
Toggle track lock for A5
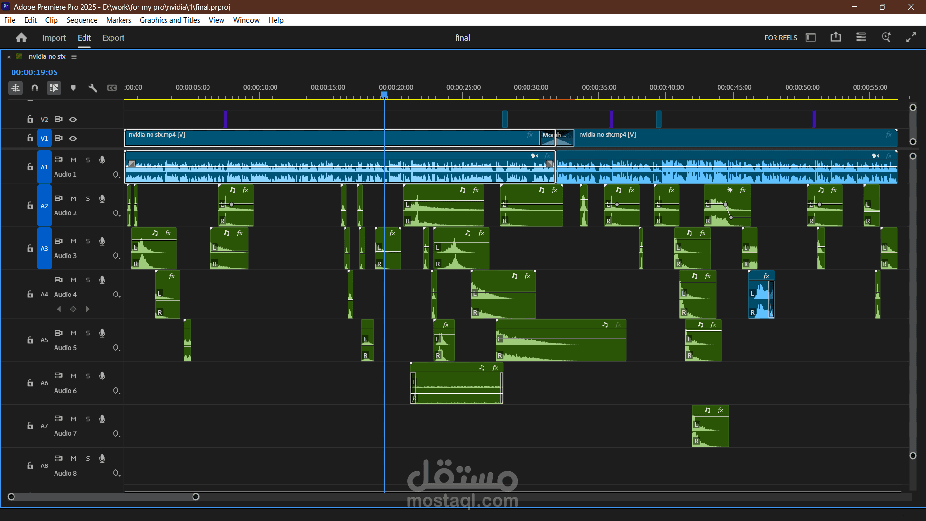(30, 340)
